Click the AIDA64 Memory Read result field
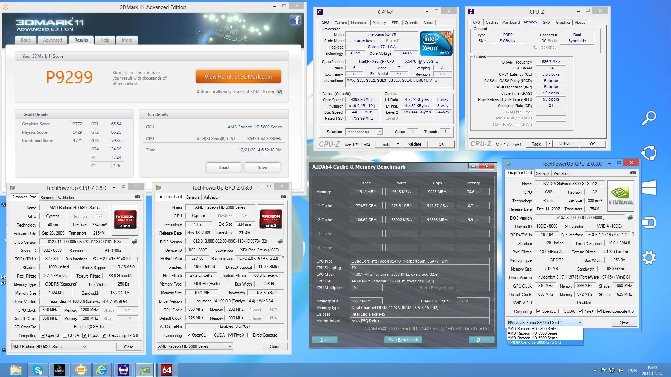This screenshot has height=377, width=671. (x=366, y=192)
